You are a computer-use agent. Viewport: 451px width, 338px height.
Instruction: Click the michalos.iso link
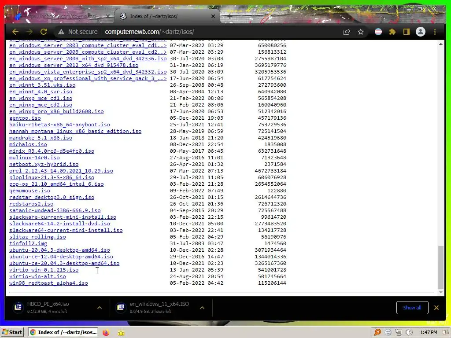pyautogui.click(x=28, y=144)
